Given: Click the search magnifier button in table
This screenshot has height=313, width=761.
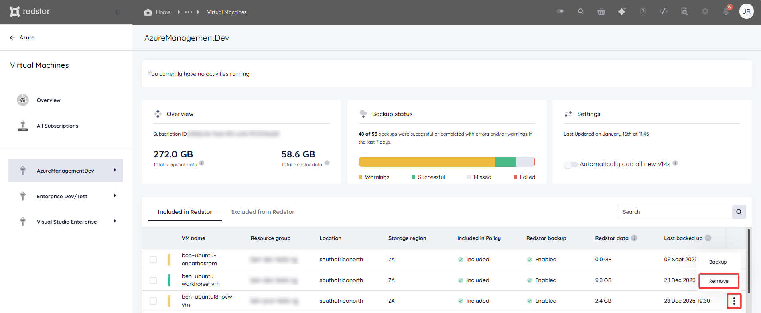Looking at the screenshot, I should click(x=739, y=212).
